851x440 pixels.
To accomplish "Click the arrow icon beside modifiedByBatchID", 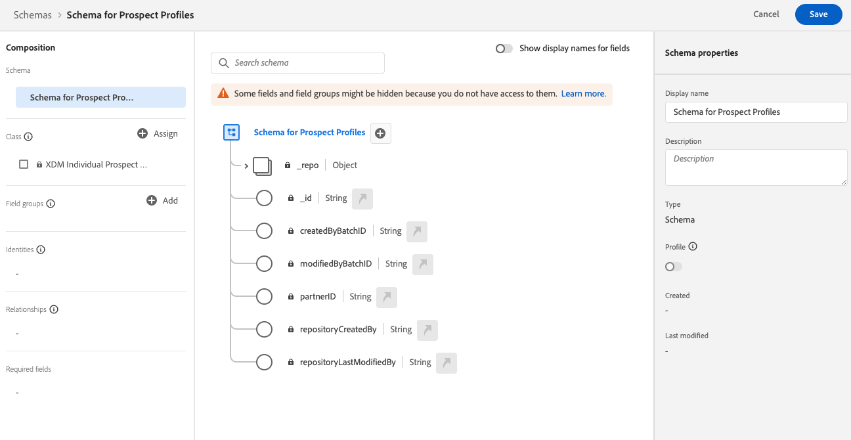I will coord(423,264).
